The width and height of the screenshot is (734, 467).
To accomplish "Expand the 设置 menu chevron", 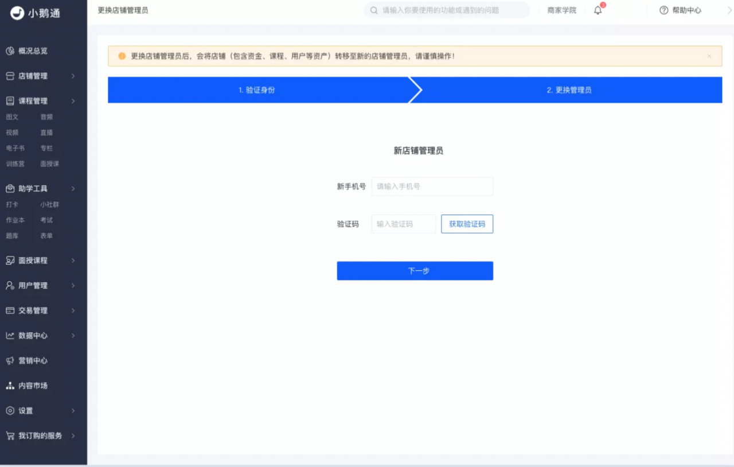I will 73,411.
